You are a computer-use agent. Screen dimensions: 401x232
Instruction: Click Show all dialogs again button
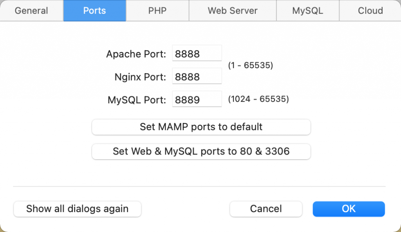(77, 209)
